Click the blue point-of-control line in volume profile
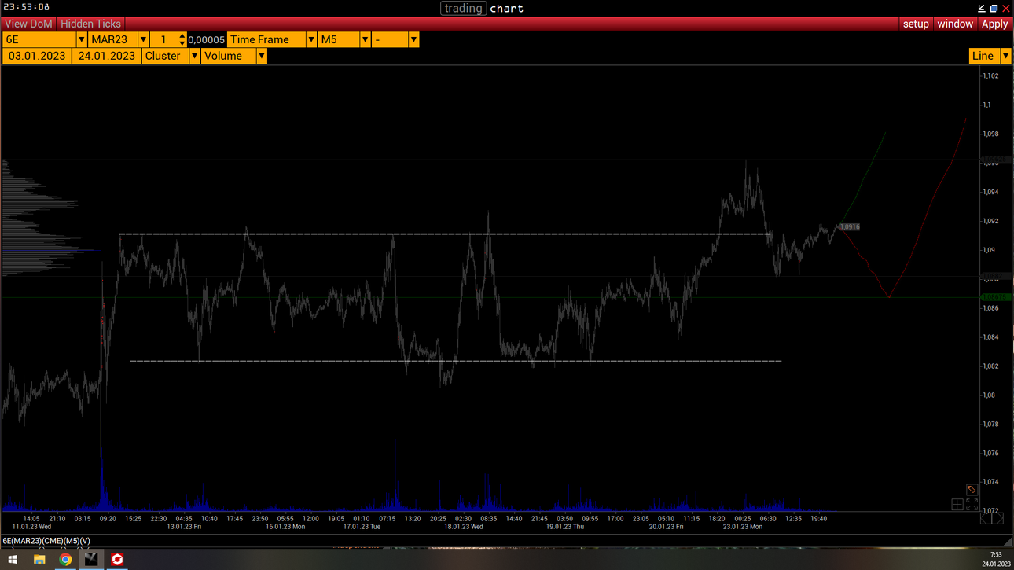Screen dimensions: 1014x570 (51, 250)
